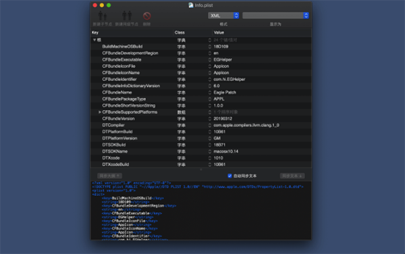This screenshot has width=405, height=254.
Task: Open class stepper for CFBundleDevelopmentRegion row
Action: coord(210,53)
